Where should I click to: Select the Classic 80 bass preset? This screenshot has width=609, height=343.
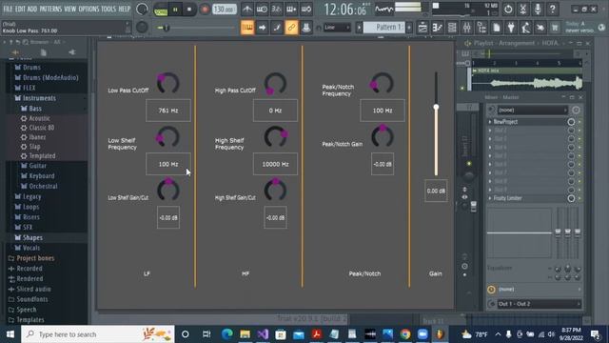[x=42, y=128]
